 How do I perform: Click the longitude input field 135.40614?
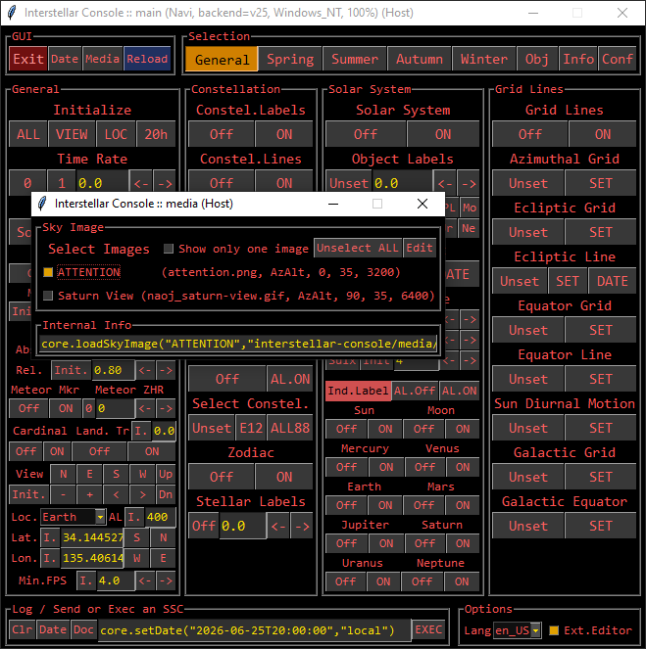[x=92, y=558]
